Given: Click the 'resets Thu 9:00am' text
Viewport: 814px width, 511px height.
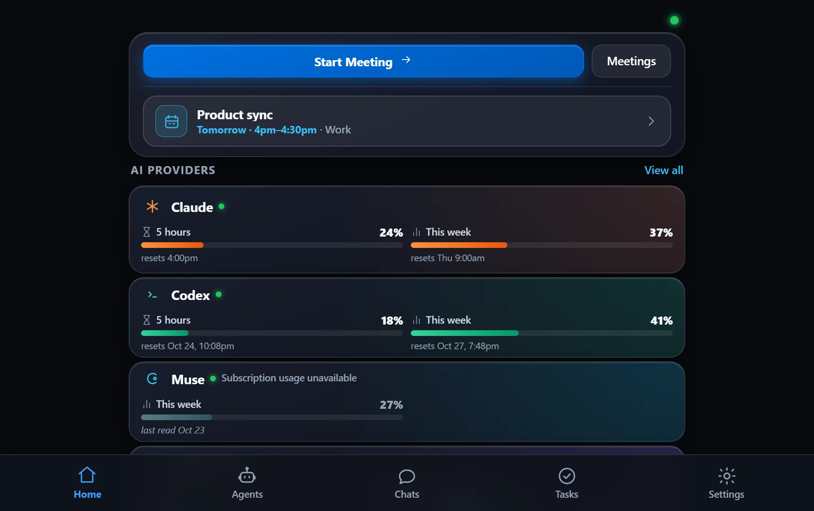Looking at the screenshot, I should [x=448, y=258].
